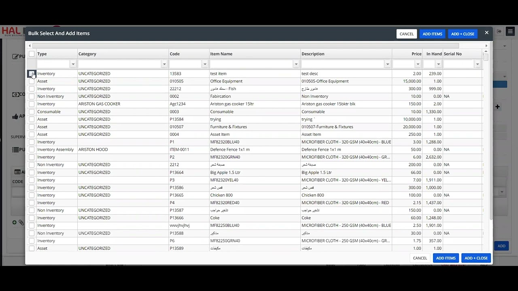The image size is (518, 291).
Task: Click CANCEL in the dialog footer
Action: (420, 258)
